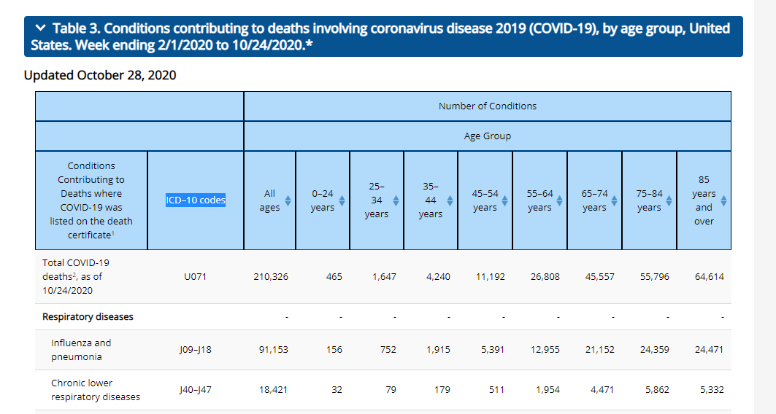Click the 55,796 value in total row
The image size is (776, 414).
coord(655,277)
